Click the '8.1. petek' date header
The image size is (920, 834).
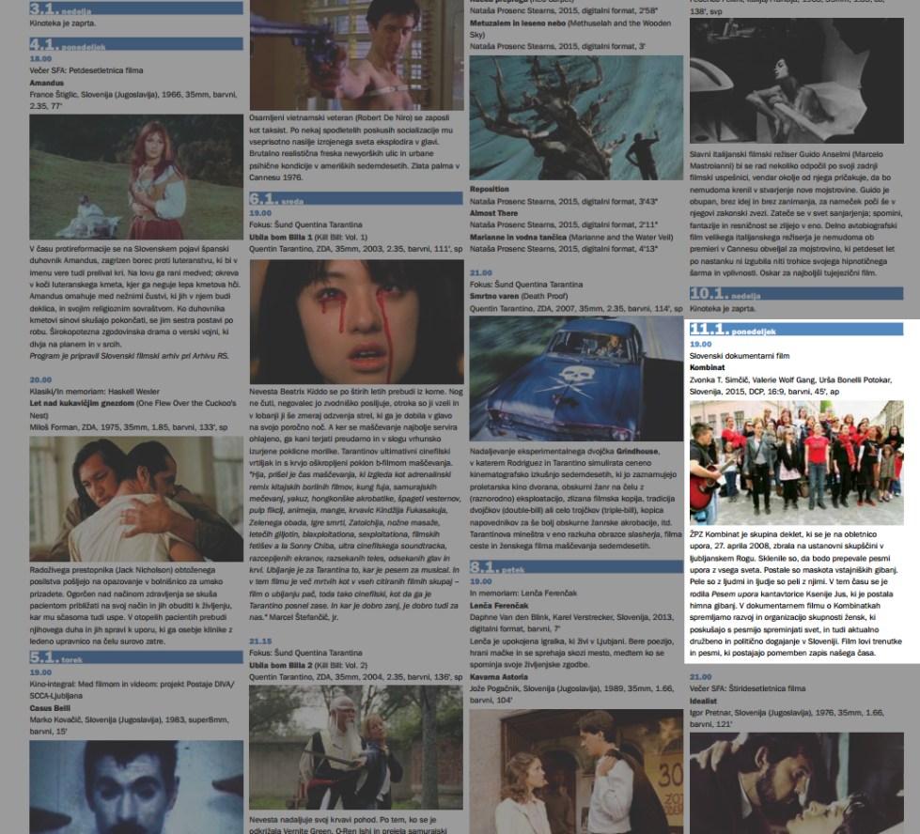click(495, 566)
